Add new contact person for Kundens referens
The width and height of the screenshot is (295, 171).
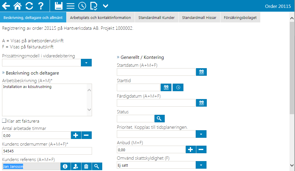pyautogui.click(x=76, y=166)
